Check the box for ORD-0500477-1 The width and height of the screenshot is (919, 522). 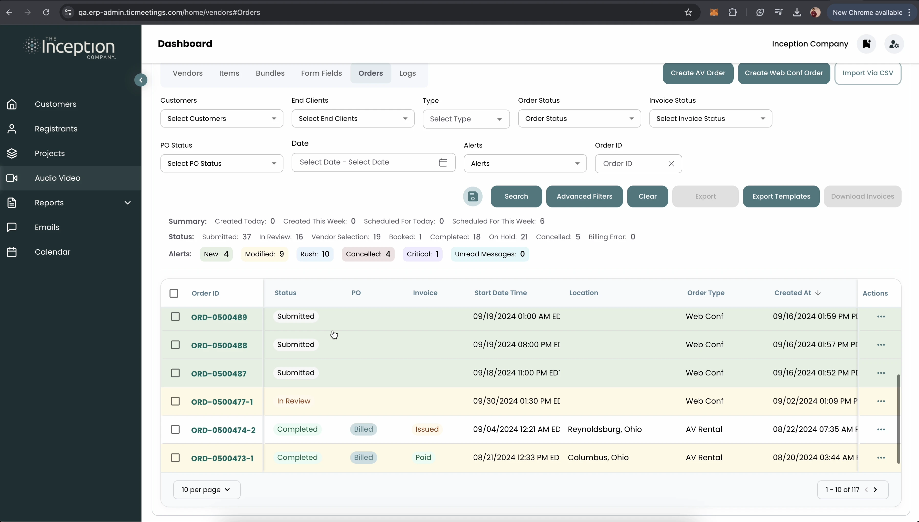[x=175, y=401]
